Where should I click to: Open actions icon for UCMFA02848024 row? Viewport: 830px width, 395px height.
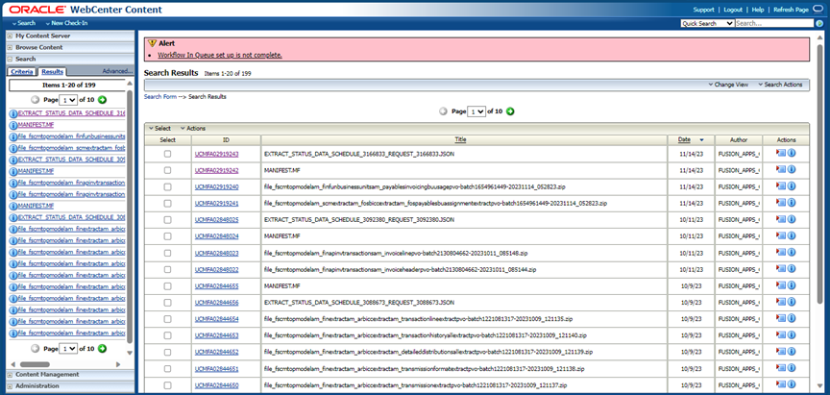click(x=781, y=236)
